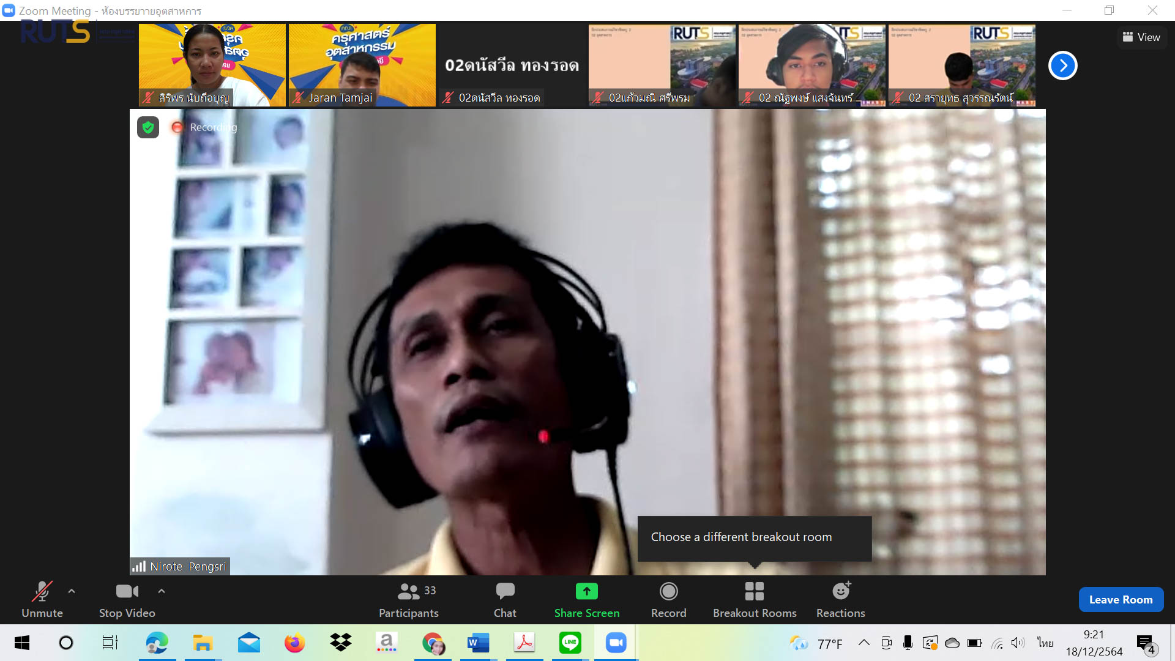Image resolution: width=1175 pixels, height=661 pixels.
Task: Click the green Share Screen button
Action: pyautogui.click(x=587, y=600)
